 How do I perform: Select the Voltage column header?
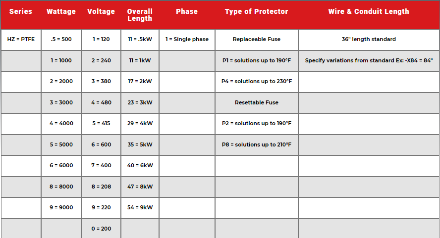(x=101, y=11)
